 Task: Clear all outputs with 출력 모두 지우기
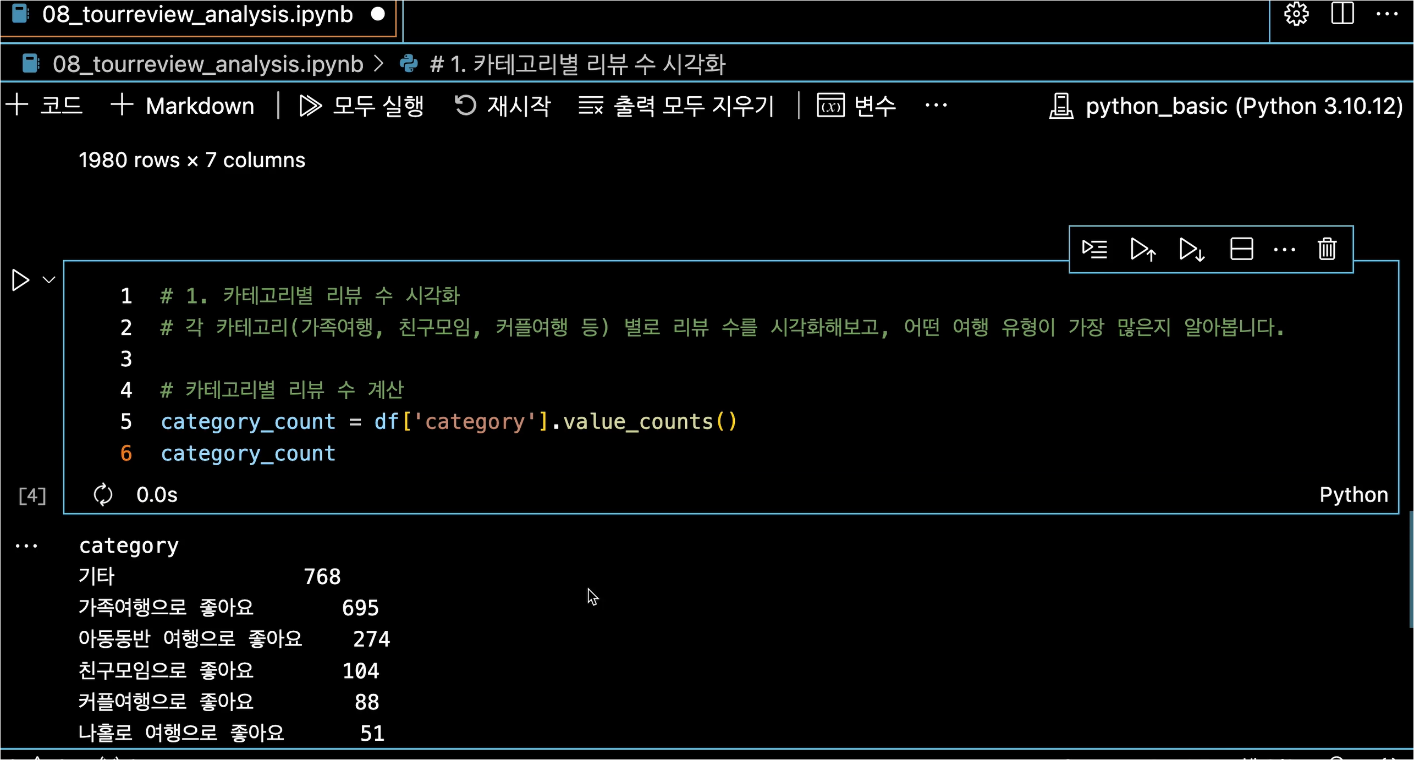click(x=676, y=105)
